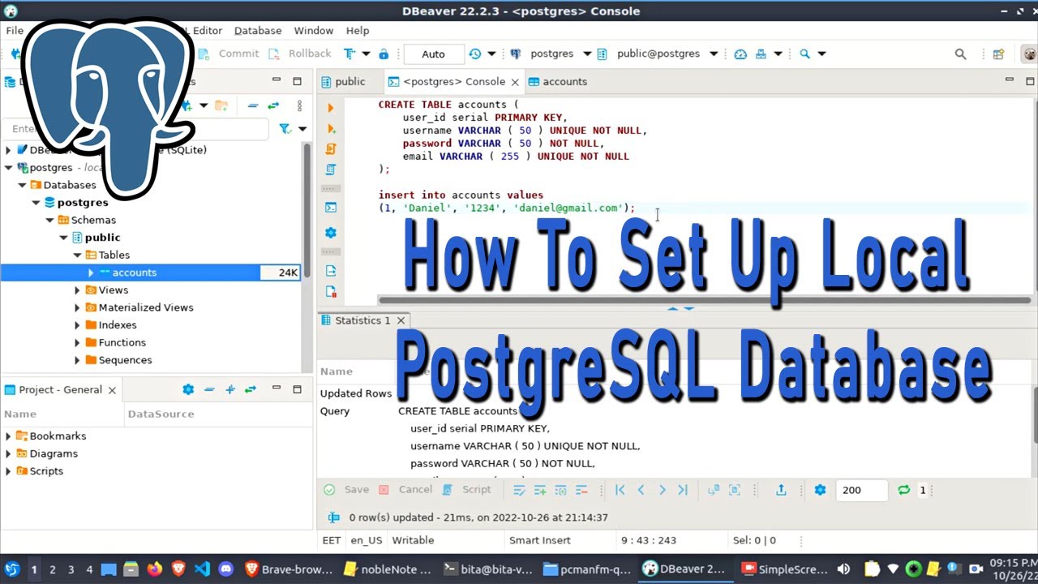Expand the Materialized Views folder

77,307
